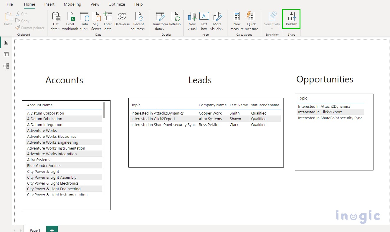Image resolution: width=390 pixels, height=232 pixels.
Task: Select A Datum Corporation row
Action: pyautogui.click(x=64, y=113)
